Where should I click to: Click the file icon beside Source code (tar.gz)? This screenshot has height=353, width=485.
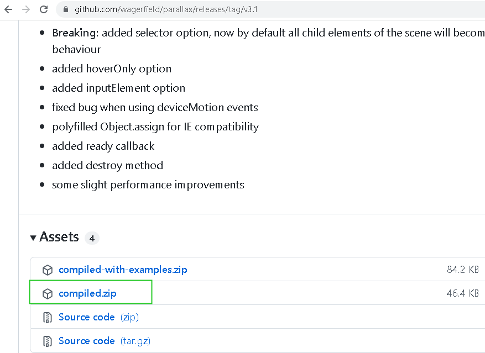click(48, 341)
